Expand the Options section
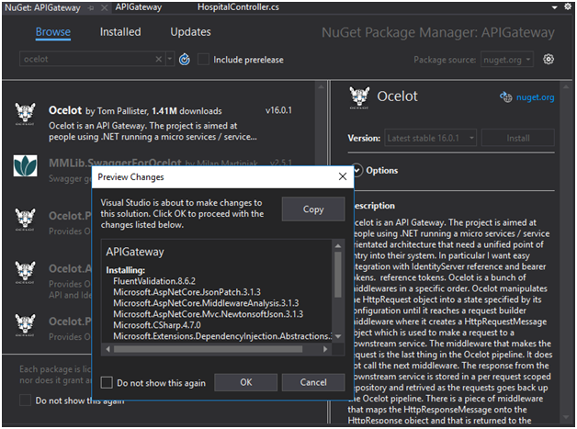Screen dimensions: 577x429 click(356, 170)
